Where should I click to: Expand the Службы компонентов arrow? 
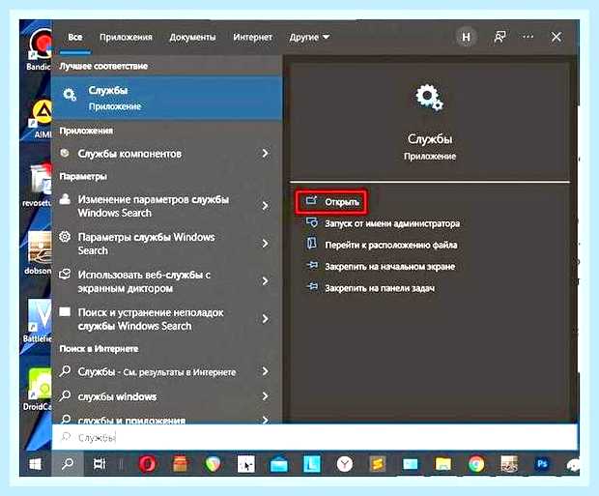(x=265, y=154)
